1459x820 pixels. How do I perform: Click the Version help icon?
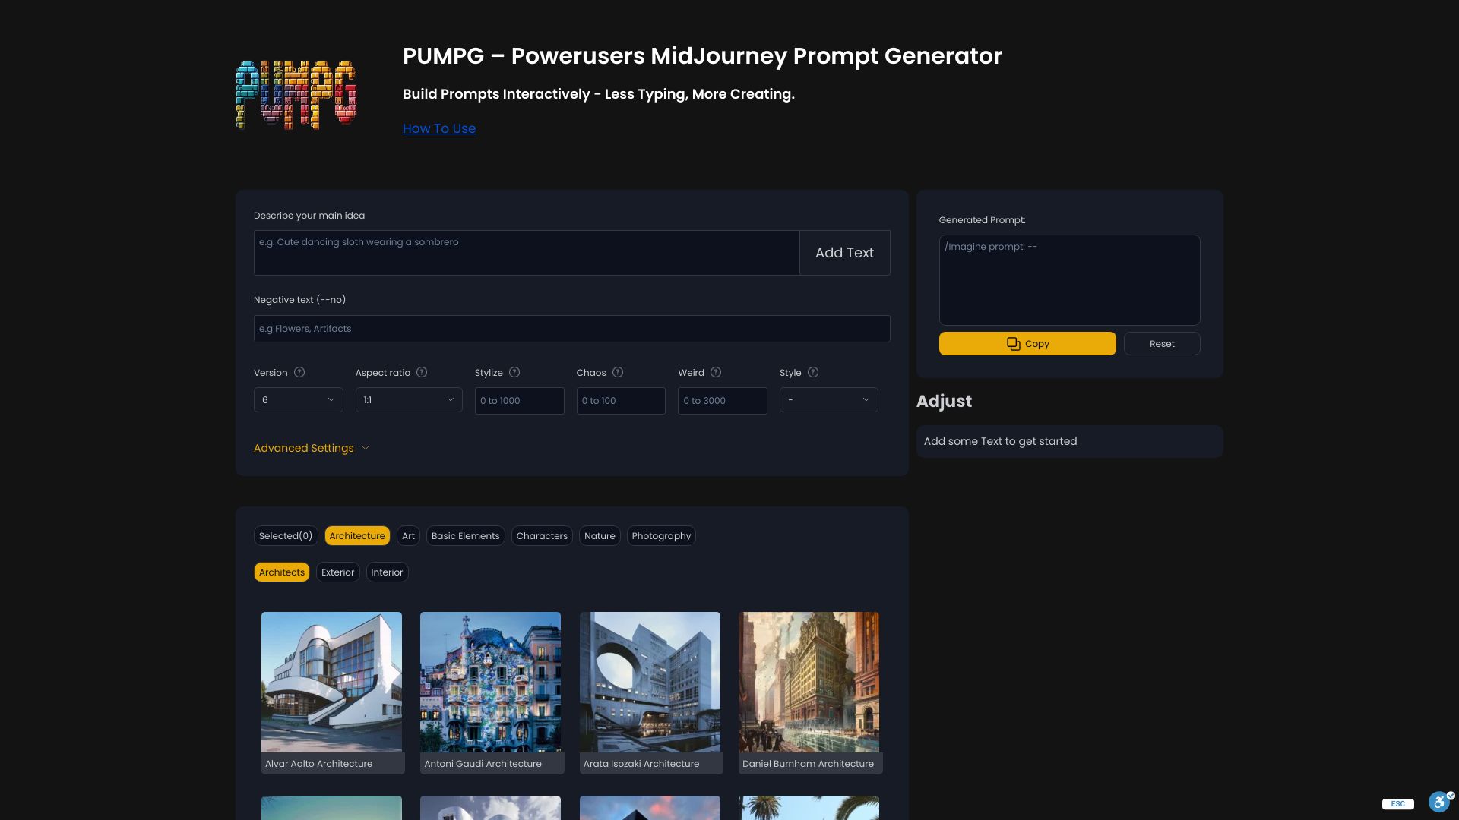click(x=299, y=372)
